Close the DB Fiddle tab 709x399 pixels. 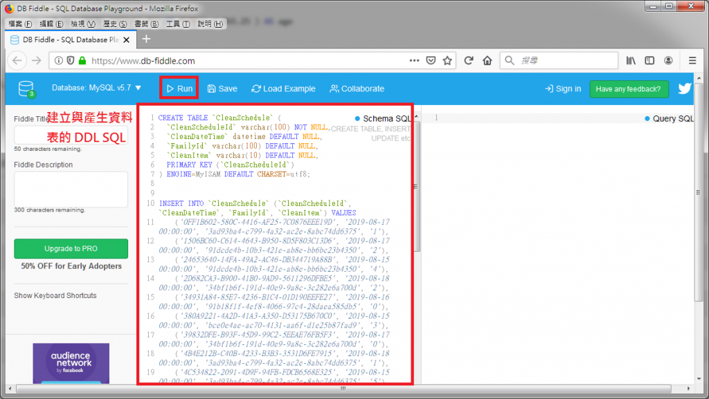[127, 39]
